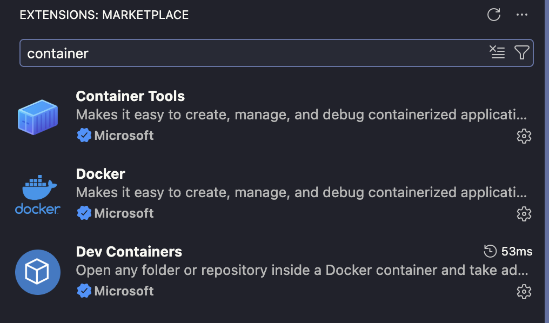
Task: Open the Docker extension title
Action: click(x=101, y=174)
